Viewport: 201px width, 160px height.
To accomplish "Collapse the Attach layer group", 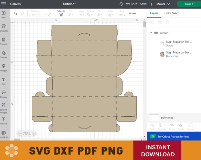I will (x=151, y=33).
